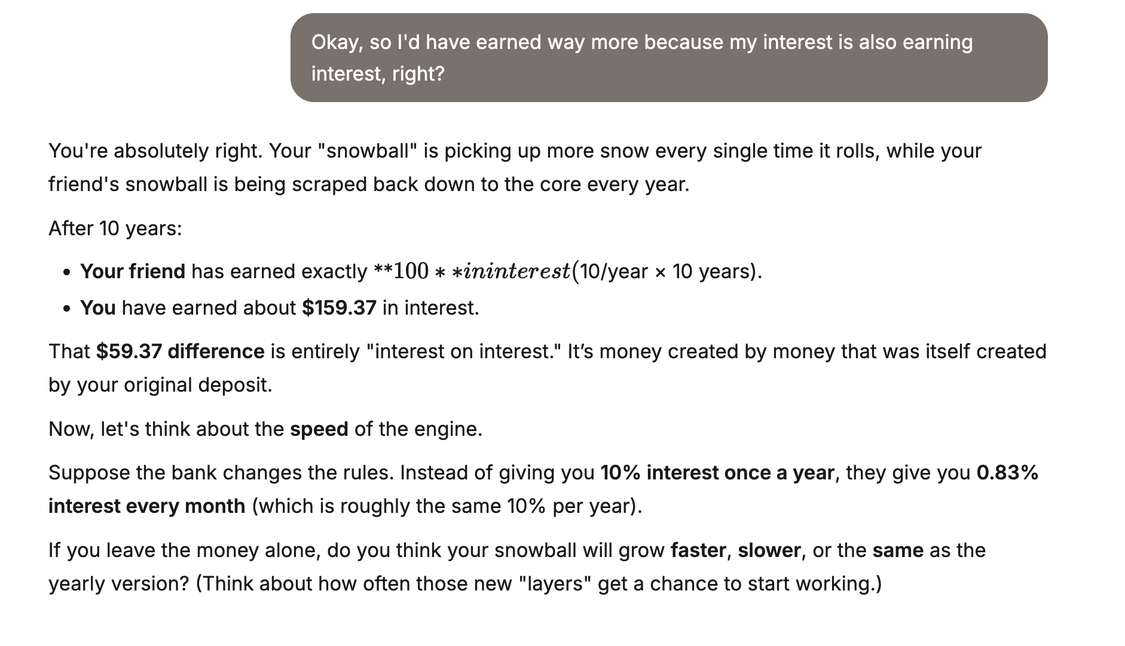Viewport: 1125px width, 646px height.
Task: Click the bold "$59.37 difference" text
Action: (180, 352)
